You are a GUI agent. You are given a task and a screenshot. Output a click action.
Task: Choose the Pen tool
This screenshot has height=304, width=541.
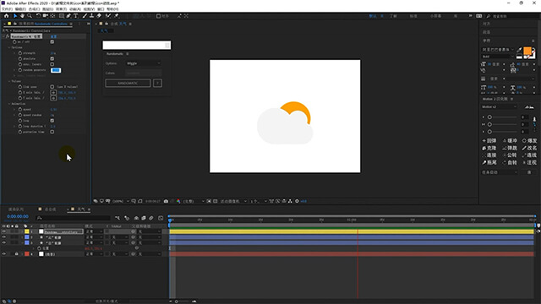(68, 16)
